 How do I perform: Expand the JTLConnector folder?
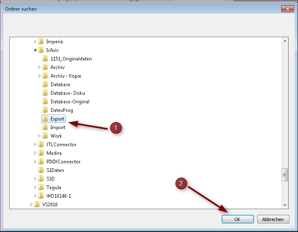[x=36, y=145]
